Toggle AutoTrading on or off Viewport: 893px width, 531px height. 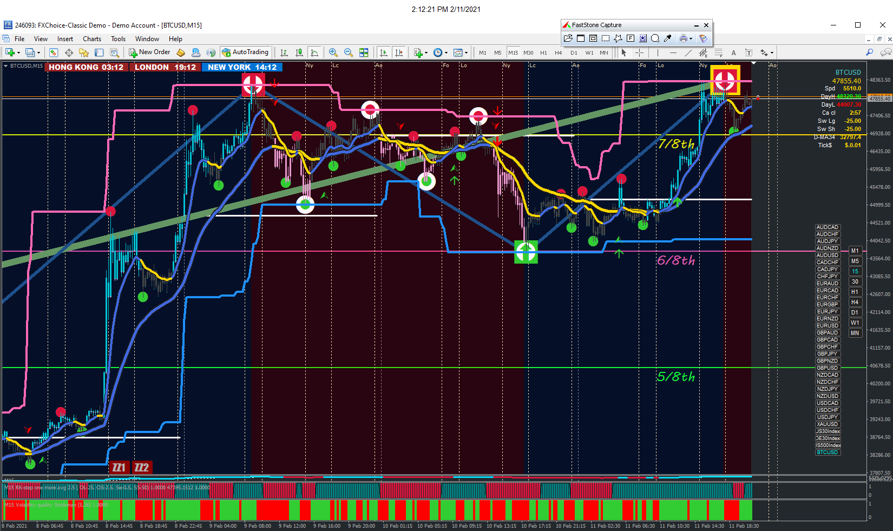tap(245, 53)
